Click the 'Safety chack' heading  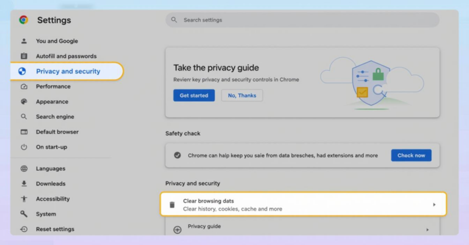[183, 133]
